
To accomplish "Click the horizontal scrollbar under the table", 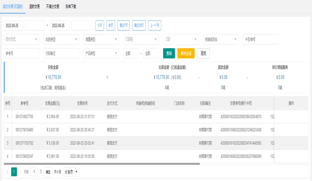I will coord(102,164).
